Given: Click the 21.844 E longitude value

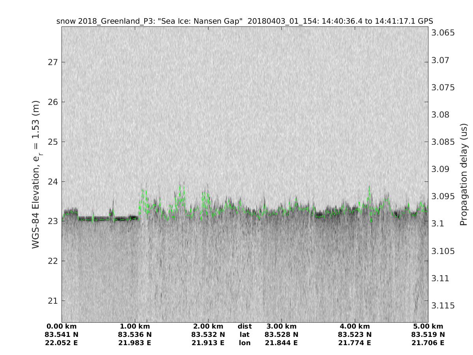Looking at the screenshot, I should coord(281,343).
